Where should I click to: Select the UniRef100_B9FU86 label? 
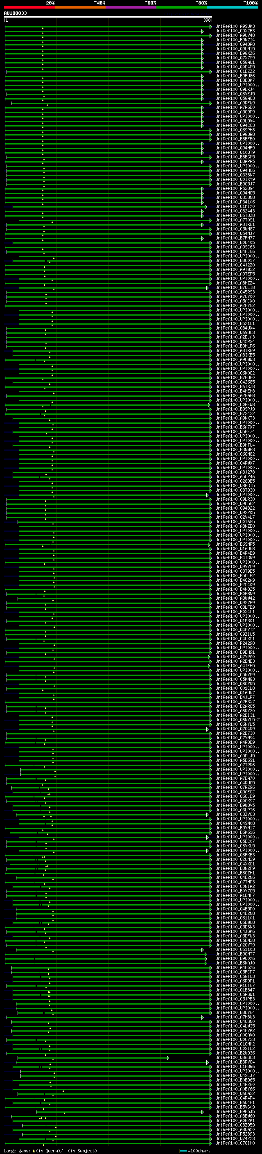235,76
